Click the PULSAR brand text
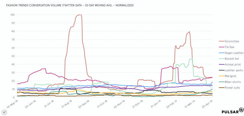The image size is (244, 116). [230, 112]
